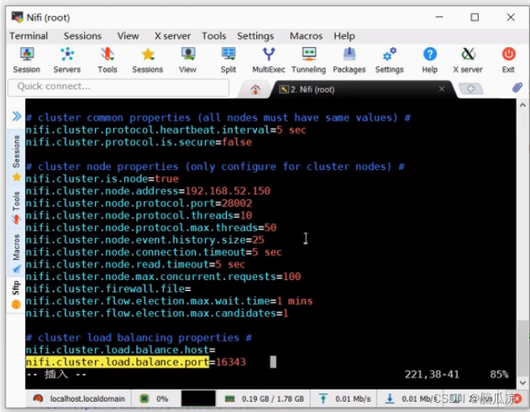This screenshot has height=412, width=530.
Task: Click the max.concurrent.requests value 100
Action: (292, 277)
